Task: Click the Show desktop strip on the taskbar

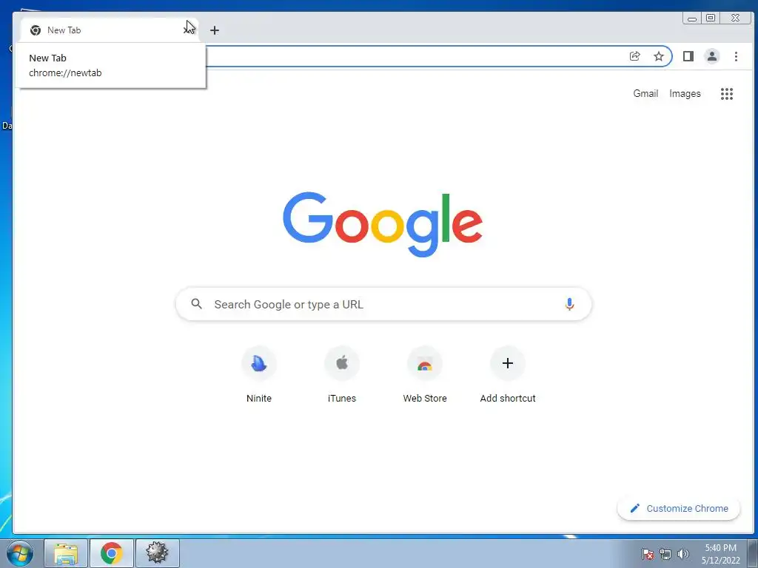Action: [753, 553]
